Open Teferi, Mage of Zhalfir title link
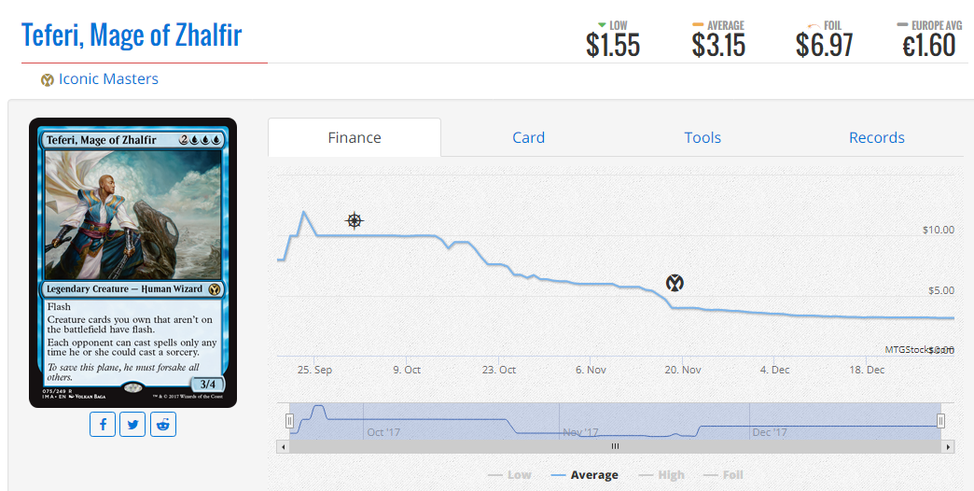Viewport: 974px width, 491px height. (x=131, y=35)
